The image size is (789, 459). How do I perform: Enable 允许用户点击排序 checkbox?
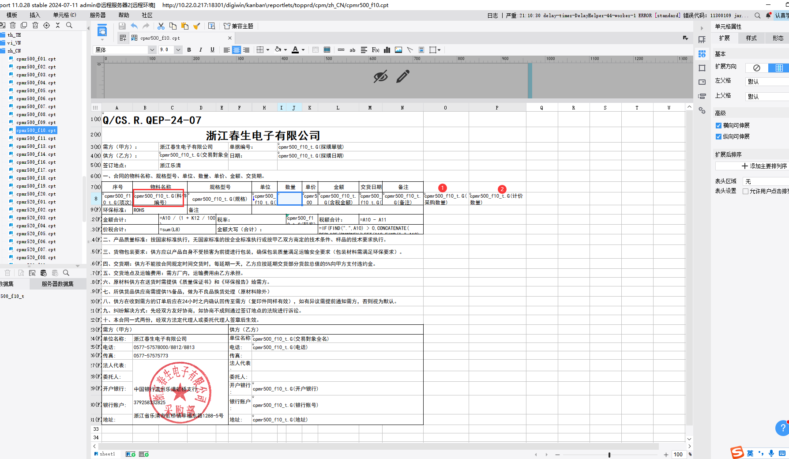(745, 191)
